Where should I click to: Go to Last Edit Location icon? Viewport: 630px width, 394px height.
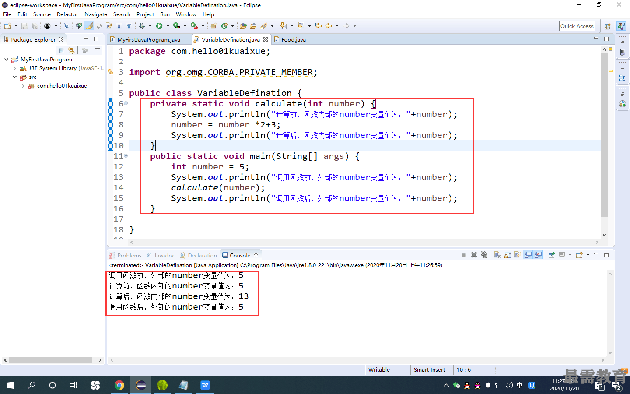(x=318, y=26)
